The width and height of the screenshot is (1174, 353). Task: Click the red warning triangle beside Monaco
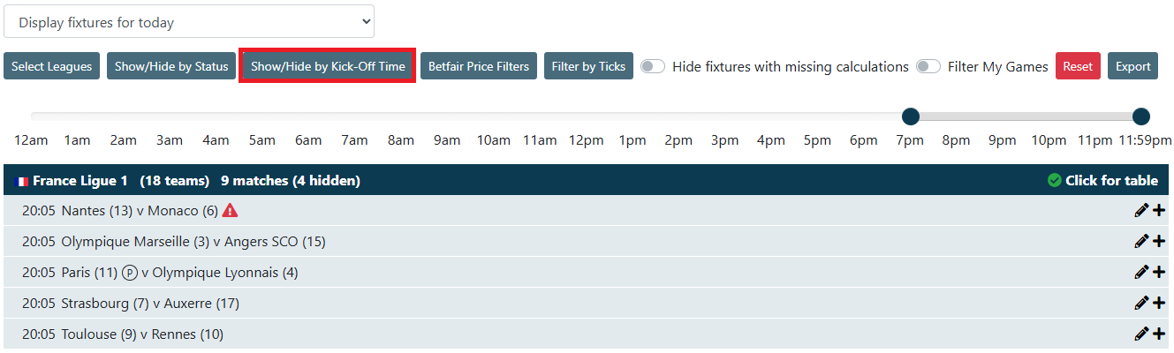[x=230, y=210]
